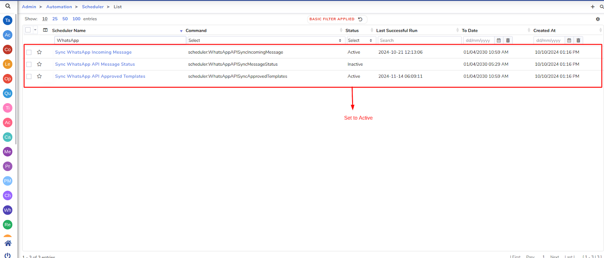Open To Date calendar picker
Screen dimensions: 604x258
pyautogui.click(x=499, y=40)
